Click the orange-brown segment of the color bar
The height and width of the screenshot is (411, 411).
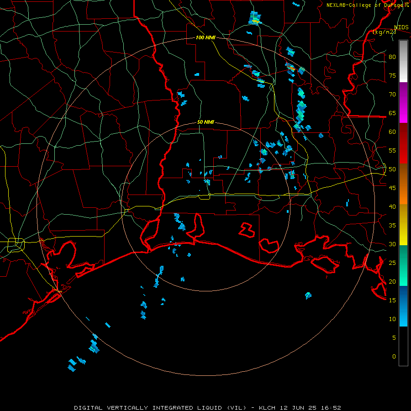[x=403, y=184]
